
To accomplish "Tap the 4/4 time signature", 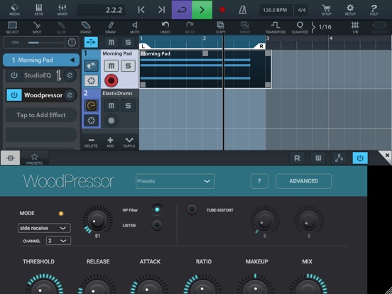I will click(302, 10).
